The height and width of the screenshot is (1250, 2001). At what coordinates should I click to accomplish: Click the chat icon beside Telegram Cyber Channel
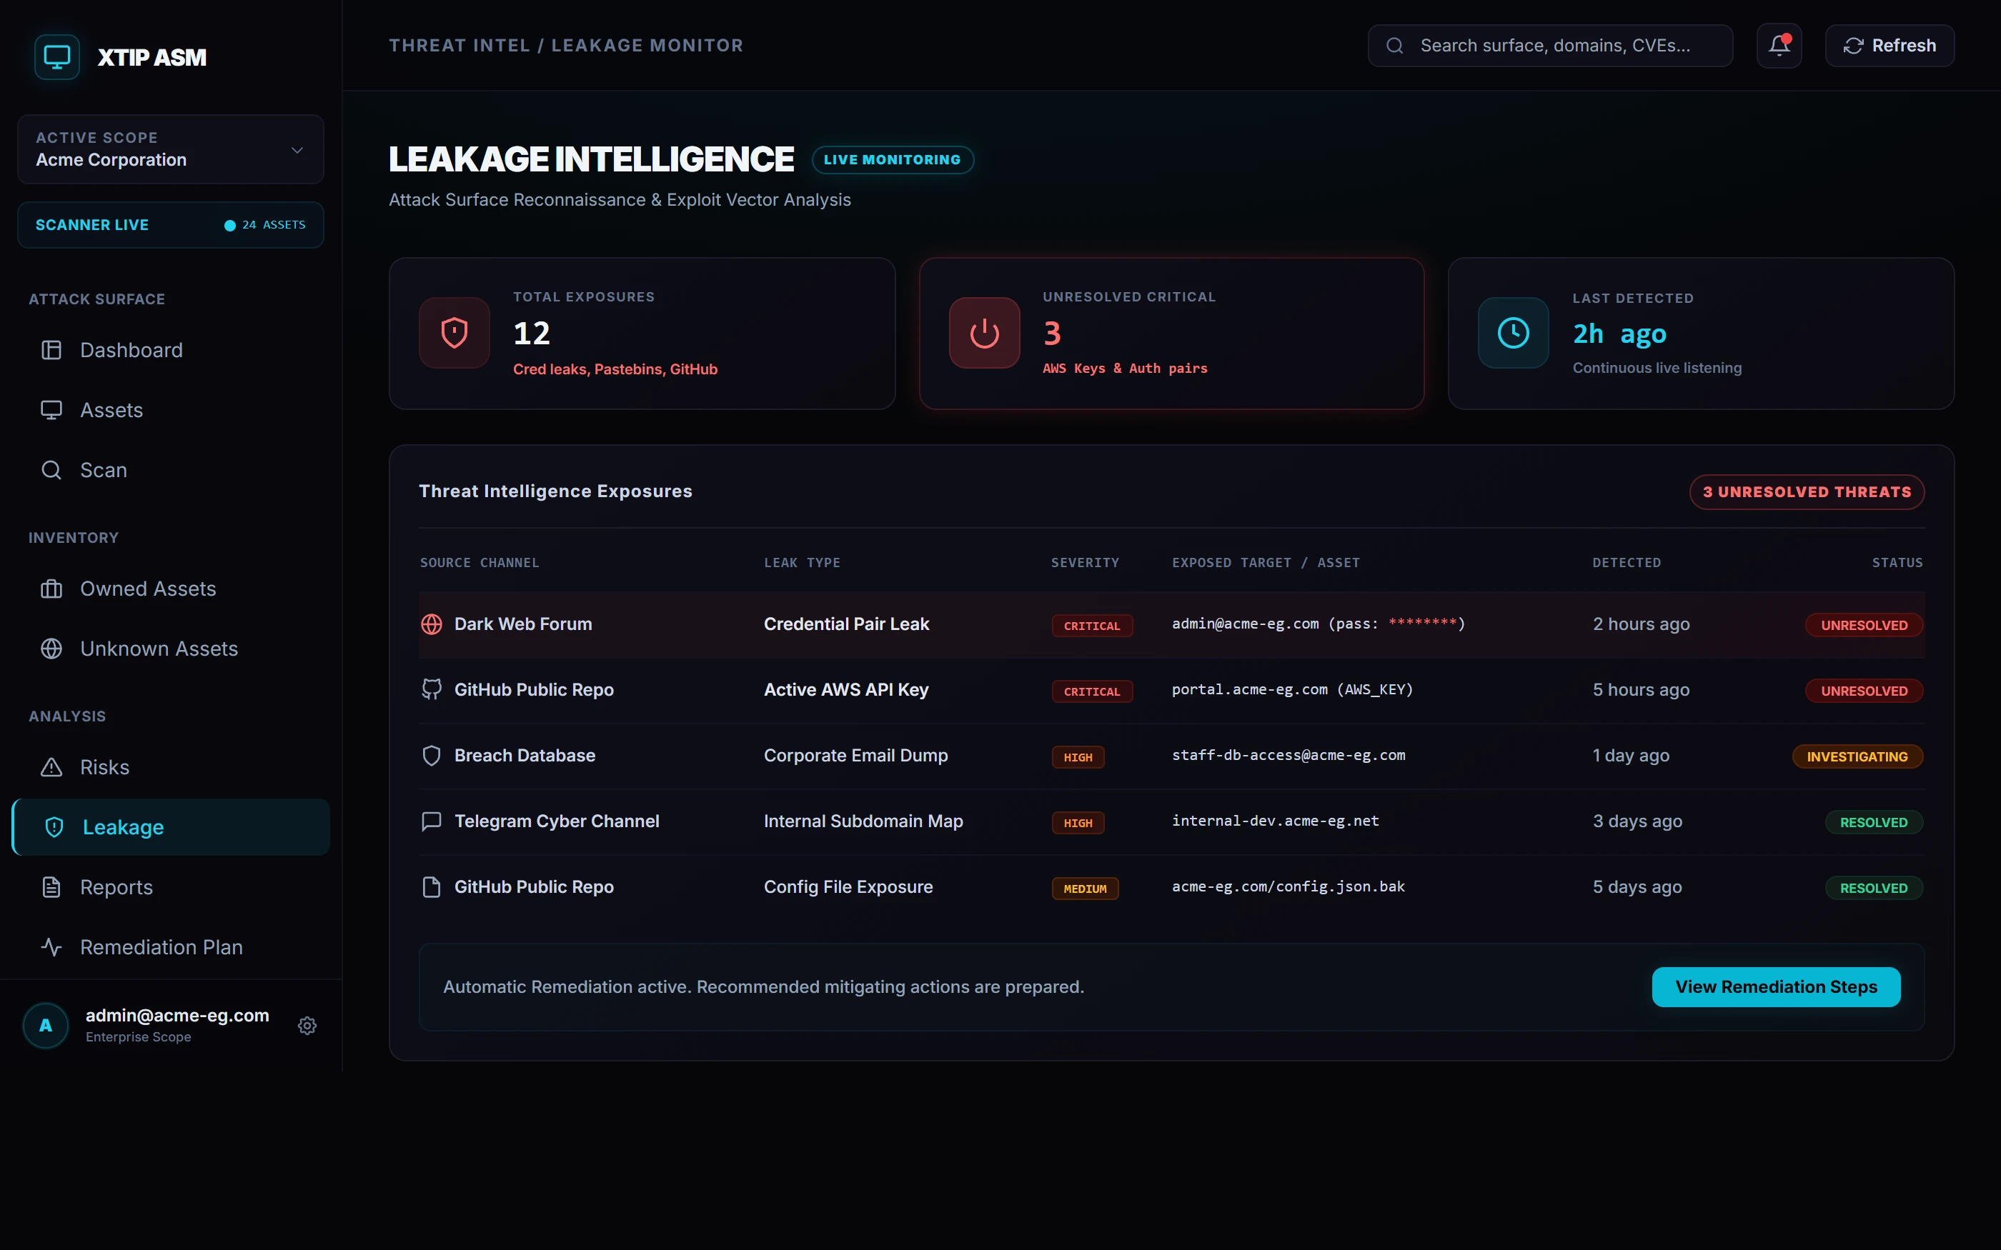[x=432, y=821]
